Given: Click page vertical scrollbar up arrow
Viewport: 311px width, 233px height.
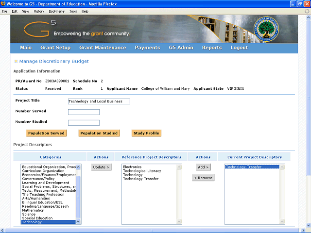Looking at the screenshot, I should tap(309, 17).
